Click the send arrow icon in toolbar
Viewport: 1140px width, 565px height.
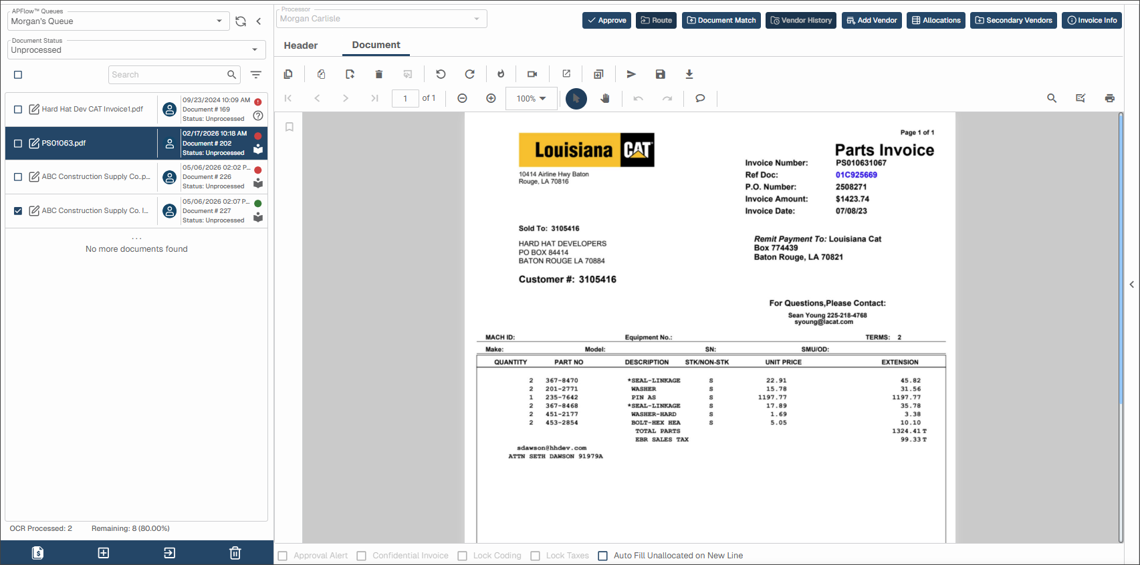tap(631, 74)
